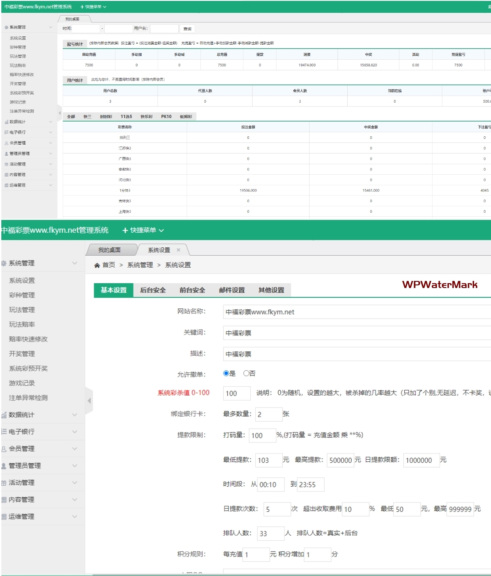Click the home icon in the breadcrumb

(97, 265)
